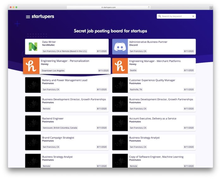Open Administrative Business Partner job listing
Viewport: 221px width, 179px height.
pyautogui.click(x=148, y=42)
